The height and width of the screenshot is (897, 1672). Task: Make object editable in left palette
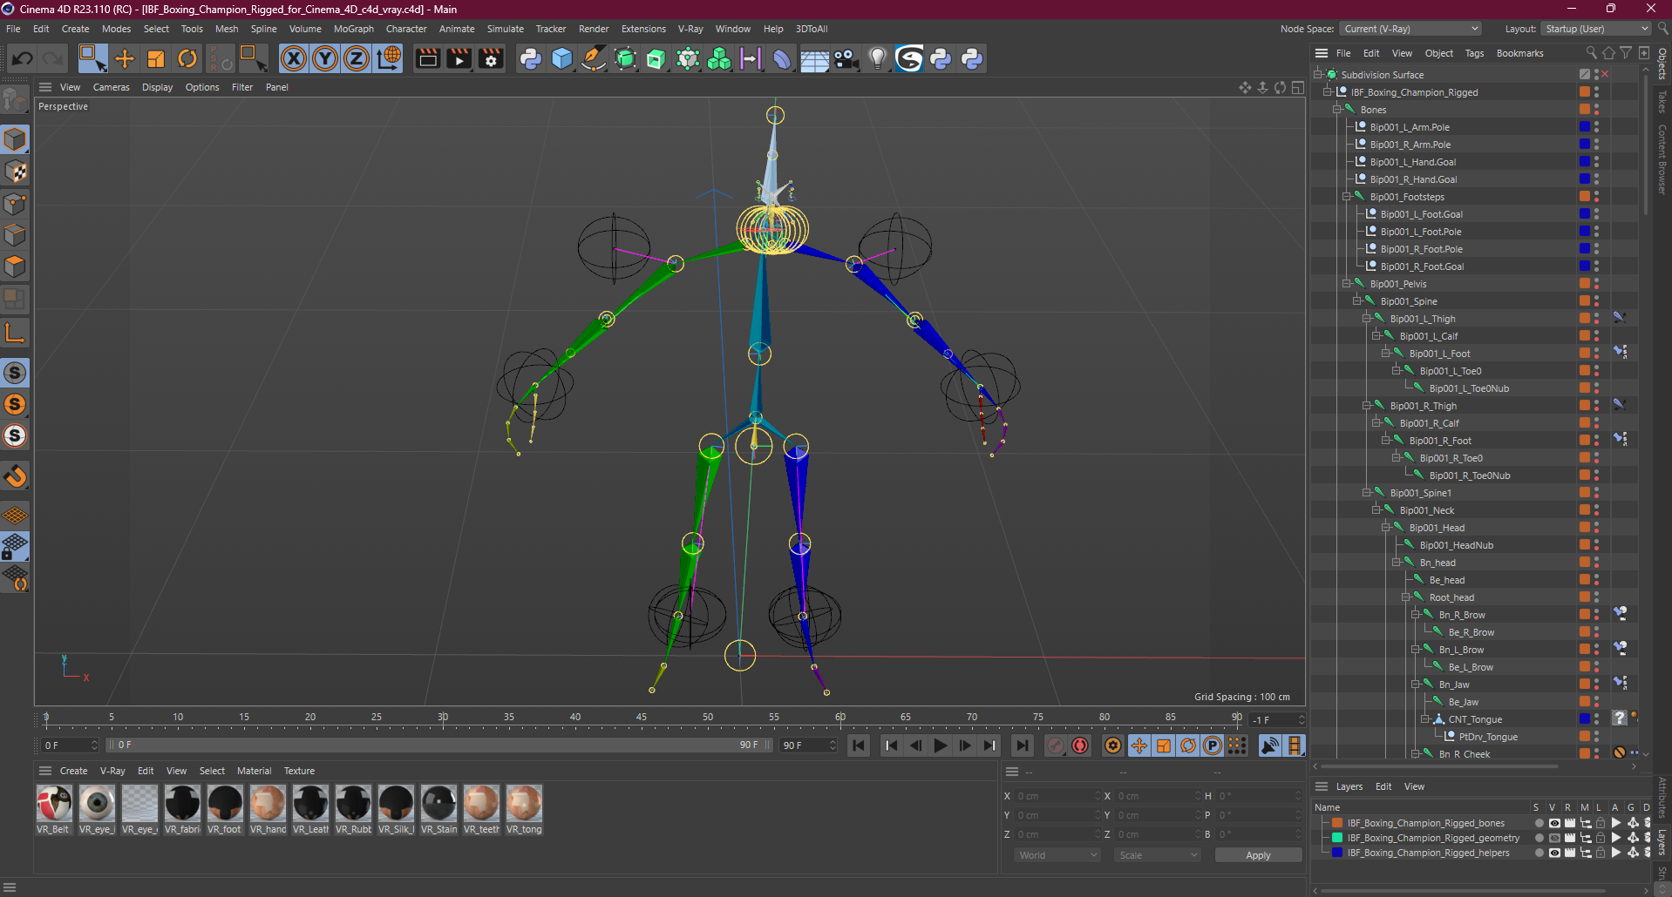15,101
